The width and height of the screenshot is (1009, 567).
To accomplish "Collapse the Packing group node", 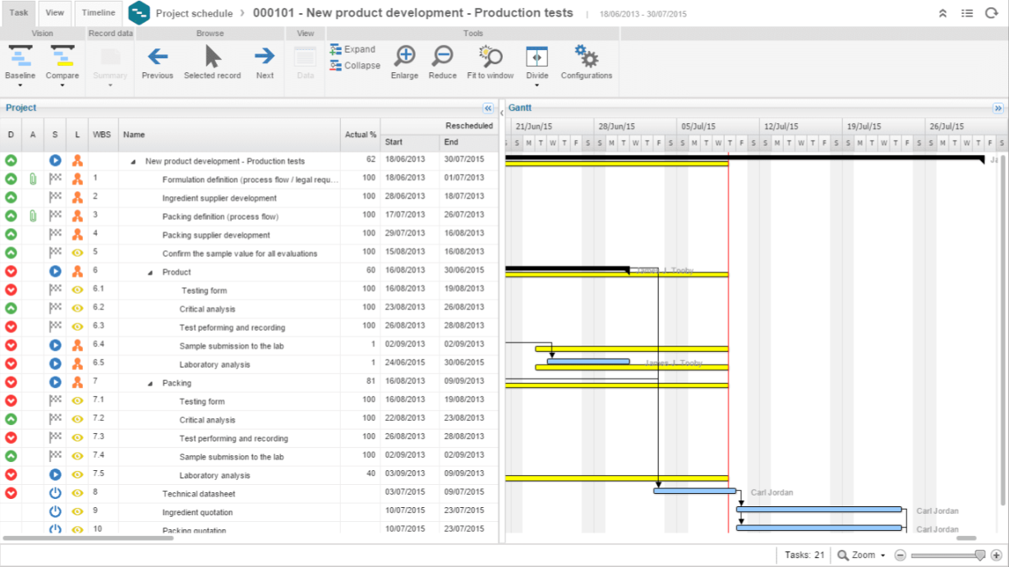I will click(x=150, y=383).
